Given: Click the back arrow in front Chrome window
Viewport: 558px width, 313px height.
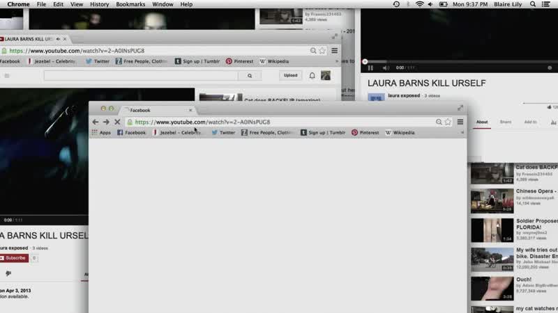Looking at the screenshot, I should 95,122.
